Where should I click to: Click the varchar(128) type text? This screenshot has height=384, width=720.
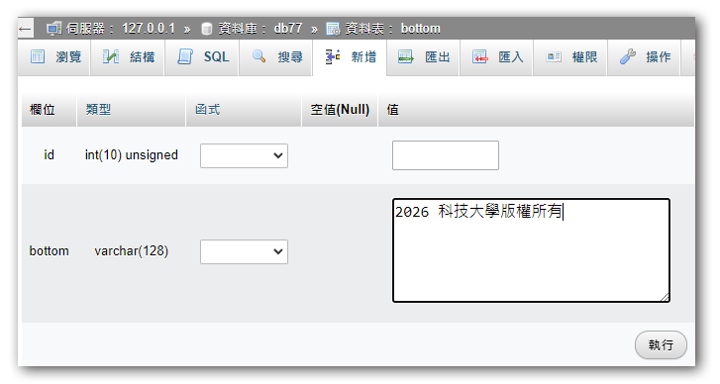(132, 251)
